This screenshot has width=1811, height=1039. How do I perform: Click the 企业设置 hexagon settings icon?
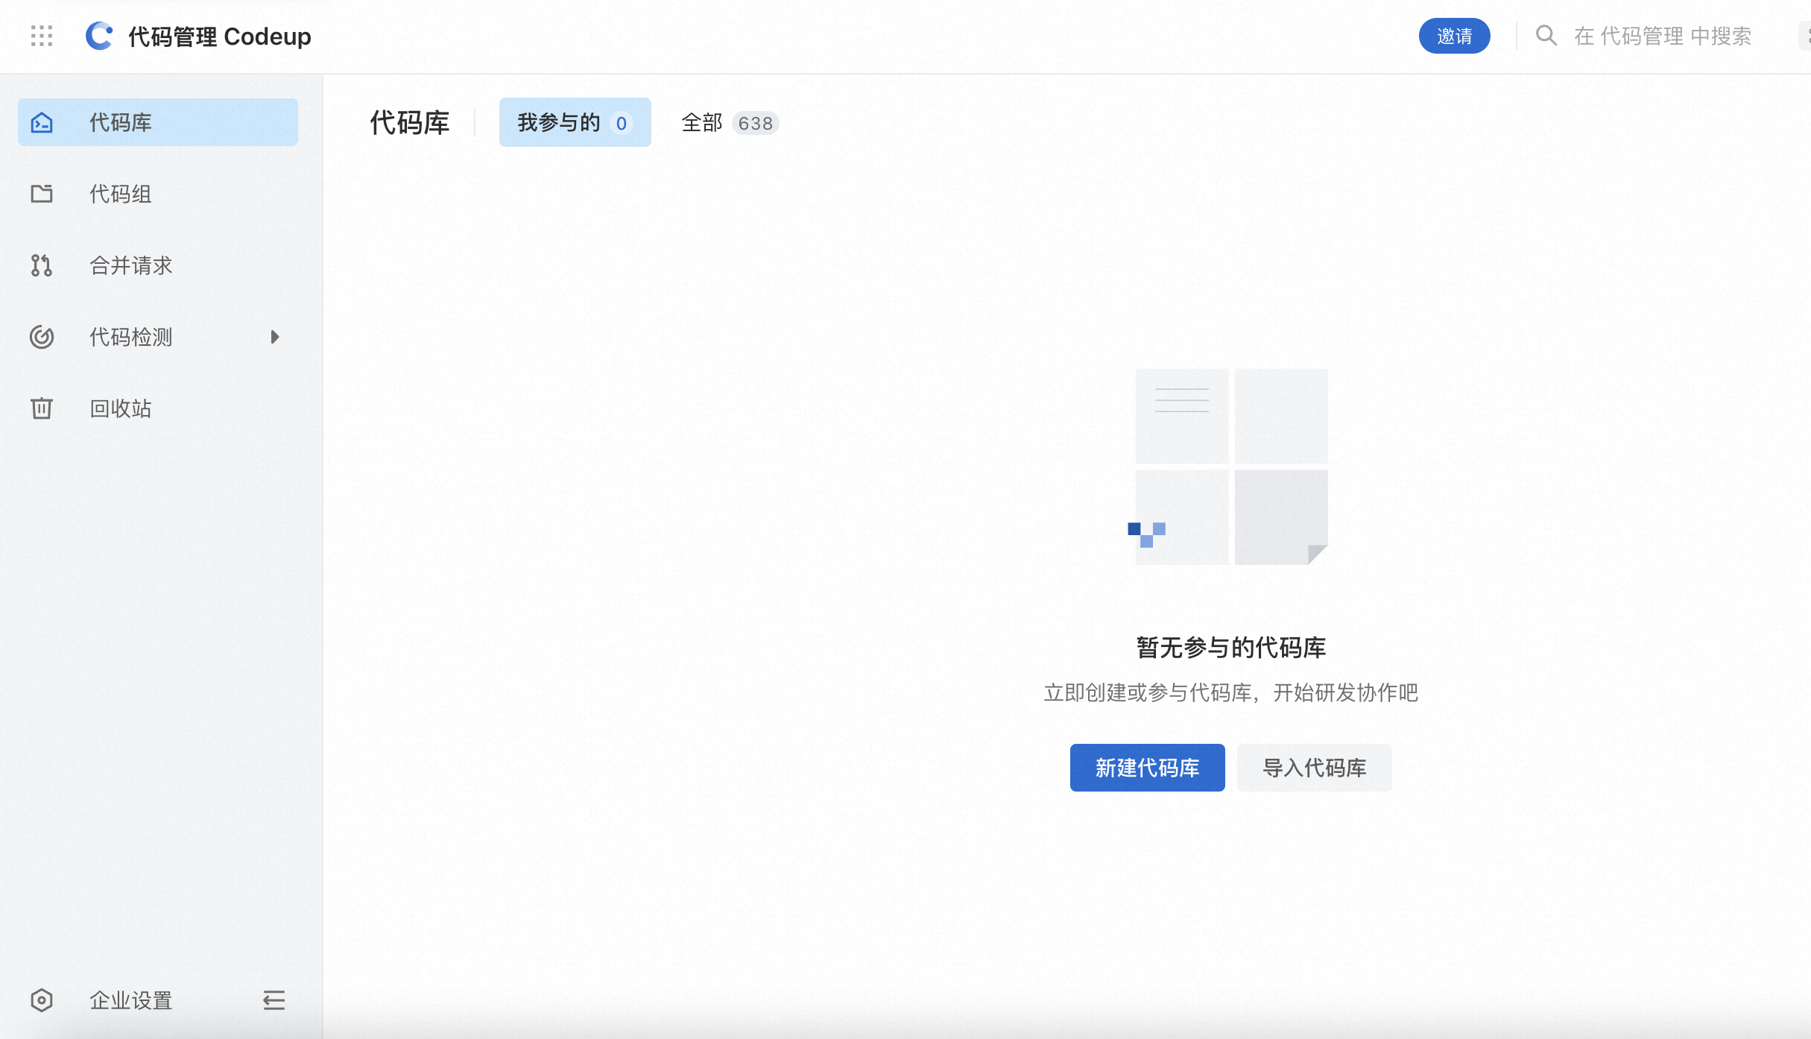(x=42, y=1000)
